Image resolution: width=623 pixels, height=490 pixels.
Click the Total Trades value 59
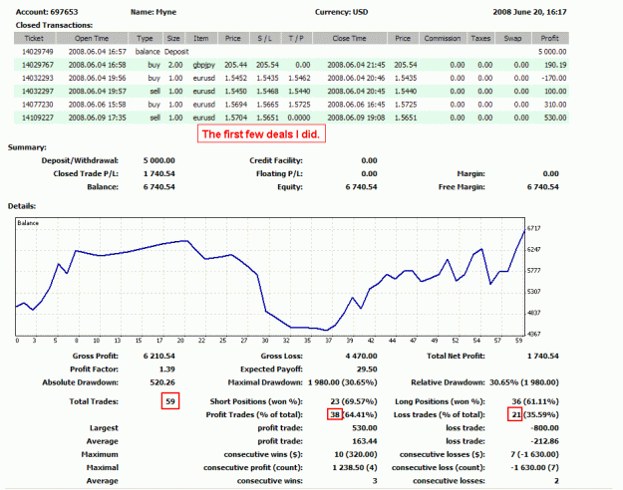click(170, 401)
